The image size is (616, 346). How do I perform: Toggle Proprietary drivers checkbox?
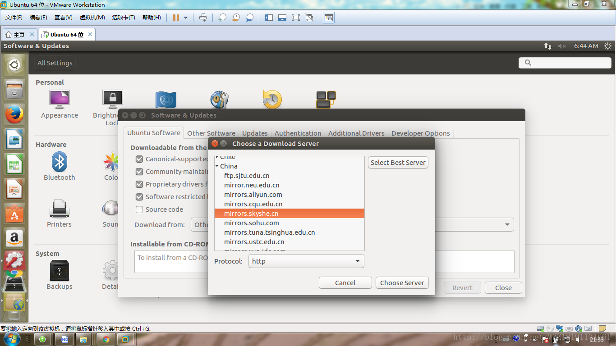139,184
